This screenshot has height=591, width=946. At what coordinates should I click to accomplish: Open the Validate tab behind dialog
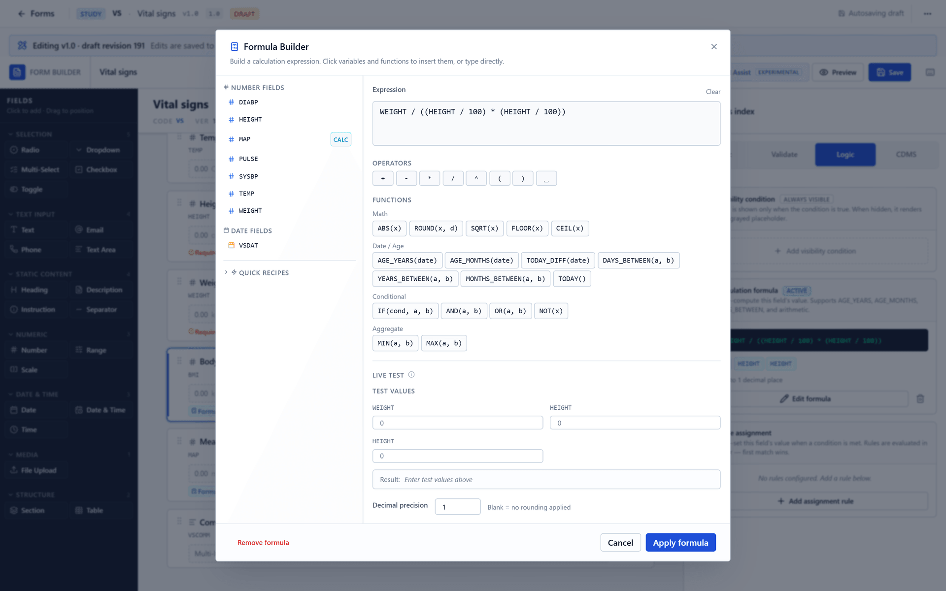tap(784, 155)
